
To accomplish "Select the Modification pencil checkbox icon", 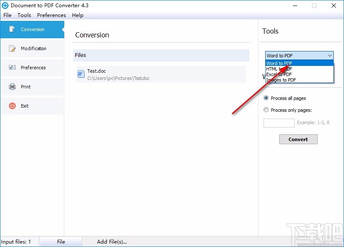I will click(x=12, y=48).
